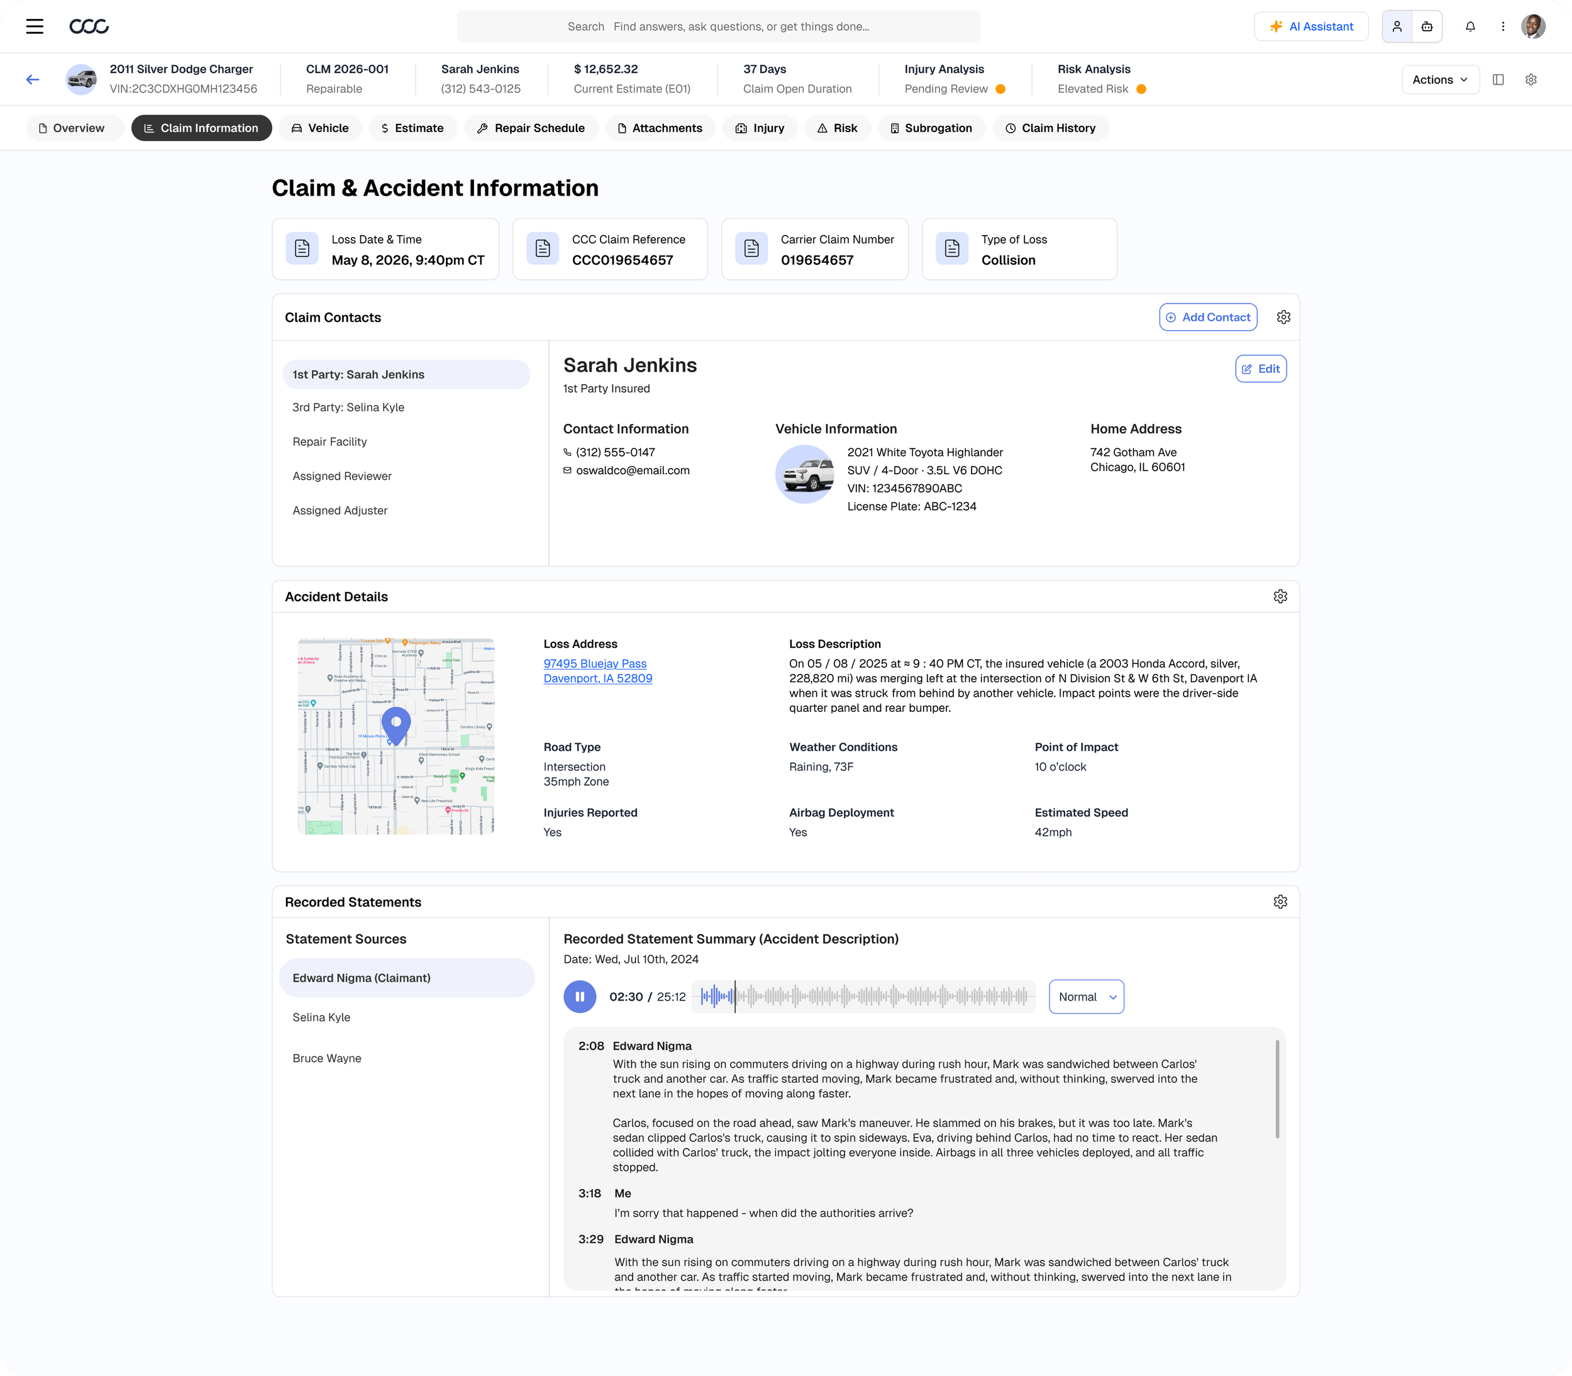Click the CCC Claim Reference document icon
1572x1376 pixels.
pyautogui.click(x=543, y=248)
